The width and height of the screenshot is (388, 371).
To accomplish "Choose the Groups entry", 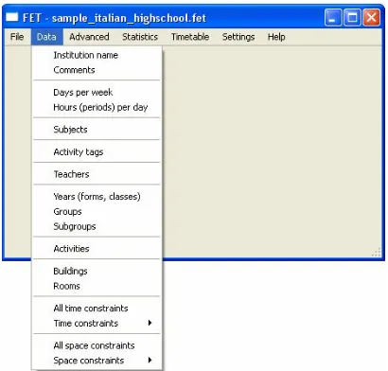I will (x=97, y=211).
